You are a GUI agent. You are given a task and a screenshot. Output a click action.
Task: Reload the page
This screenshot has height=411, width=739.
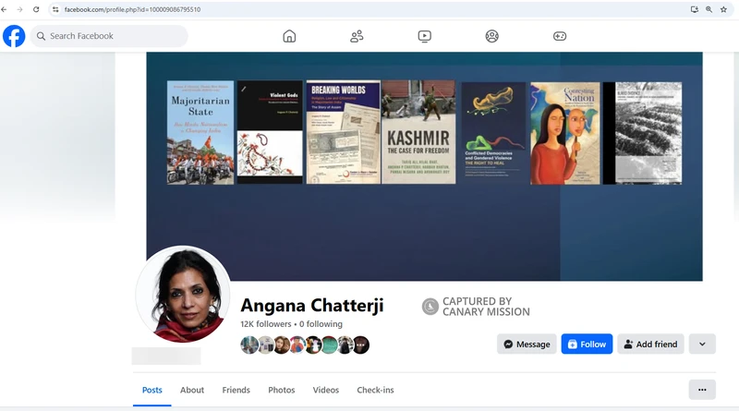click(36, 9)
